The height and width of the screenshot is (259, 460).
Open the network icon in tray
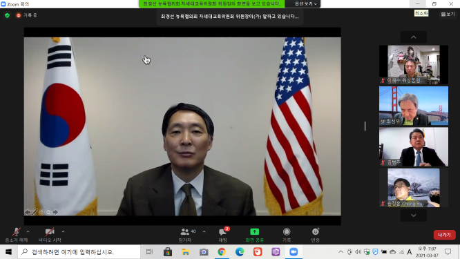pos(401,251)
